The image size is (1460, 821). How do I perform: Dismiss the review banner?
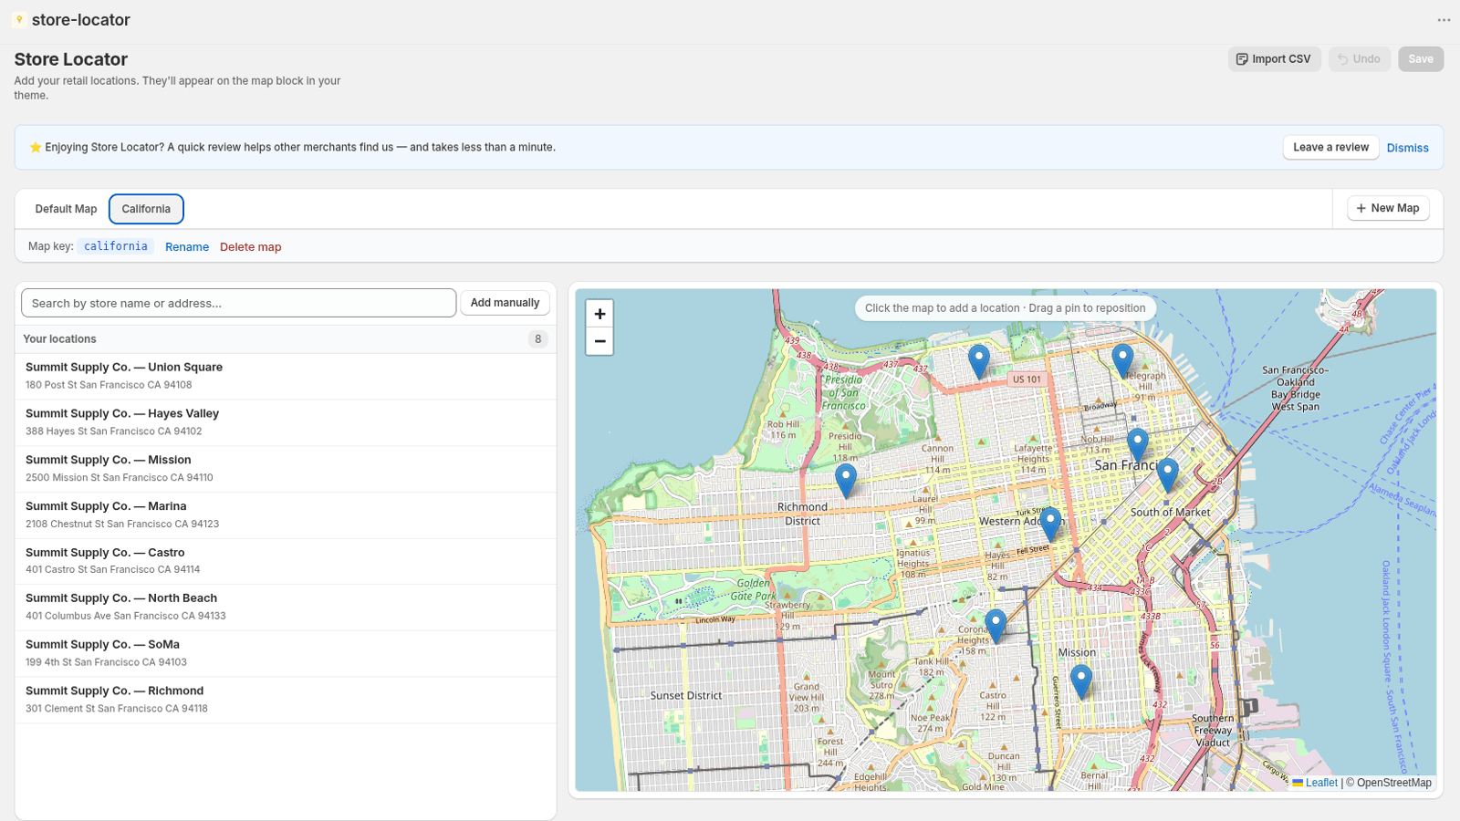coord(1407,148)
